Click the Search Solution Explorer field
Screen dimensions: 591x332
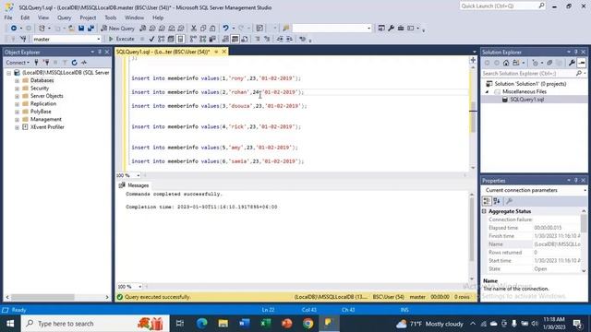pos(534,74)
